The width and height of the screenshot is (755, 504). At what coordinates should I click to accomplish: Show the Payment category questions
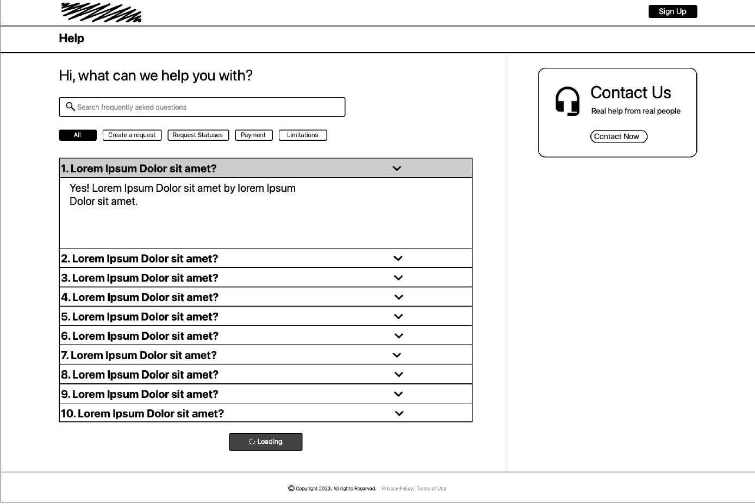253,135
